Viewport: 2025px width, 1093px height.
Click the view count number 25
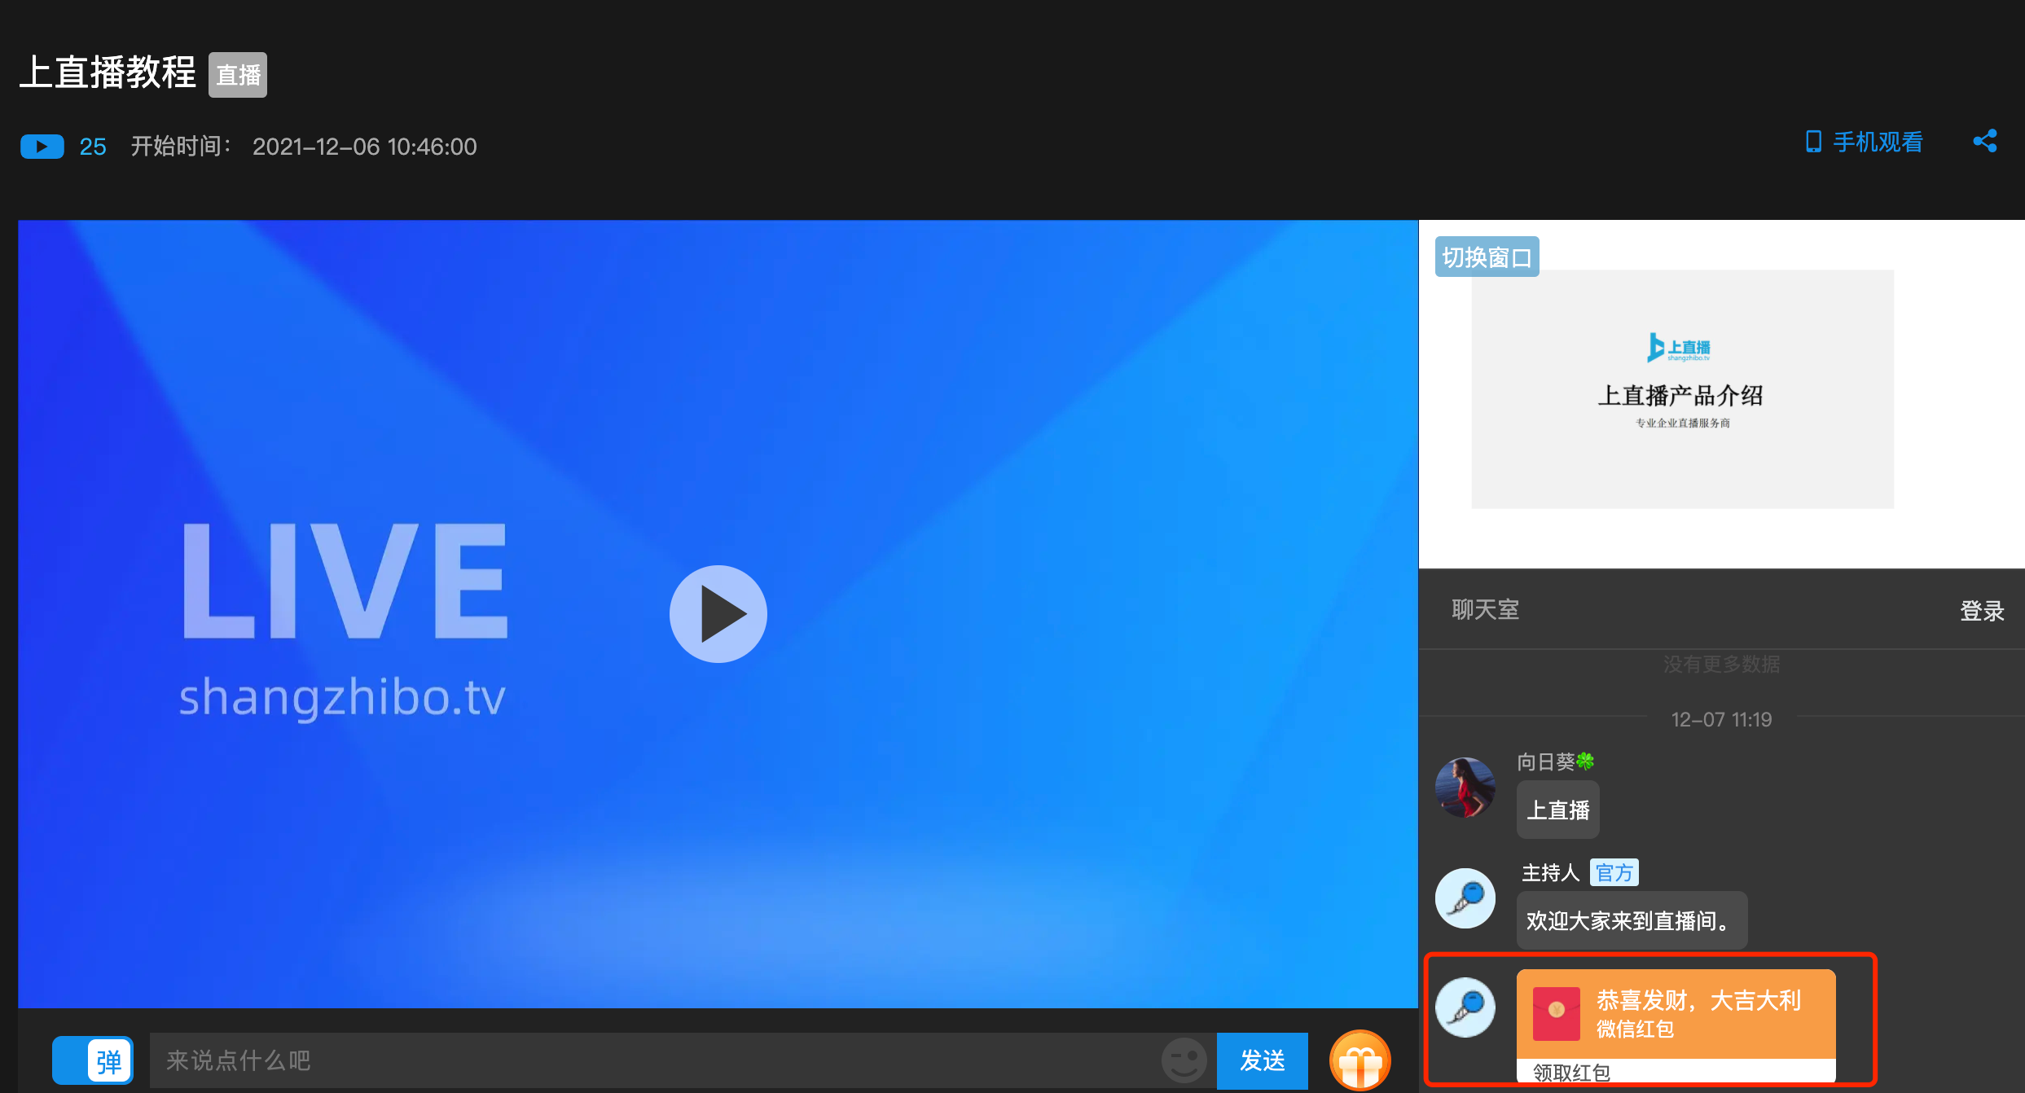[x=93, y=147]
